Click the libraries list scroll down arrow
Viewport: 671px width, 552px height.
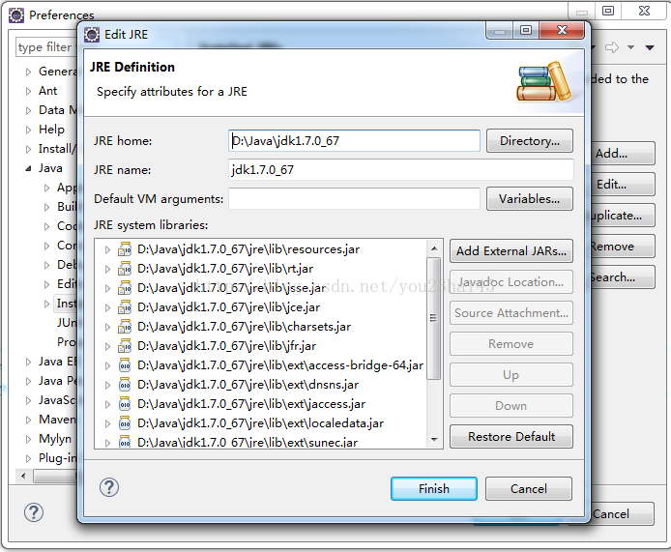tap(434, 439)
